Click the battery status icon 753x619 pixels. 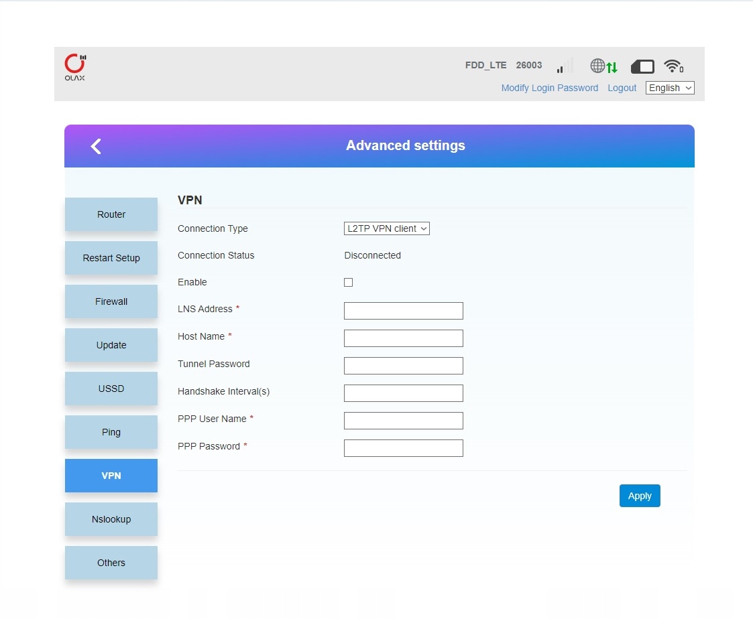point(642,67)
